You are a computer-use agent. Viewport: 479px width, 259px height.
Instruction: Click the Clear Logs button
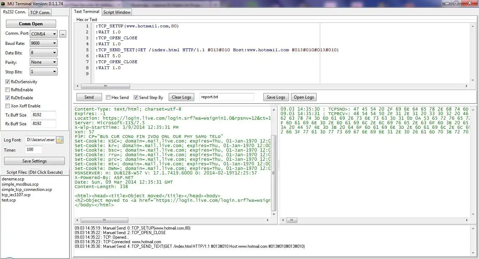coord(182,97)
